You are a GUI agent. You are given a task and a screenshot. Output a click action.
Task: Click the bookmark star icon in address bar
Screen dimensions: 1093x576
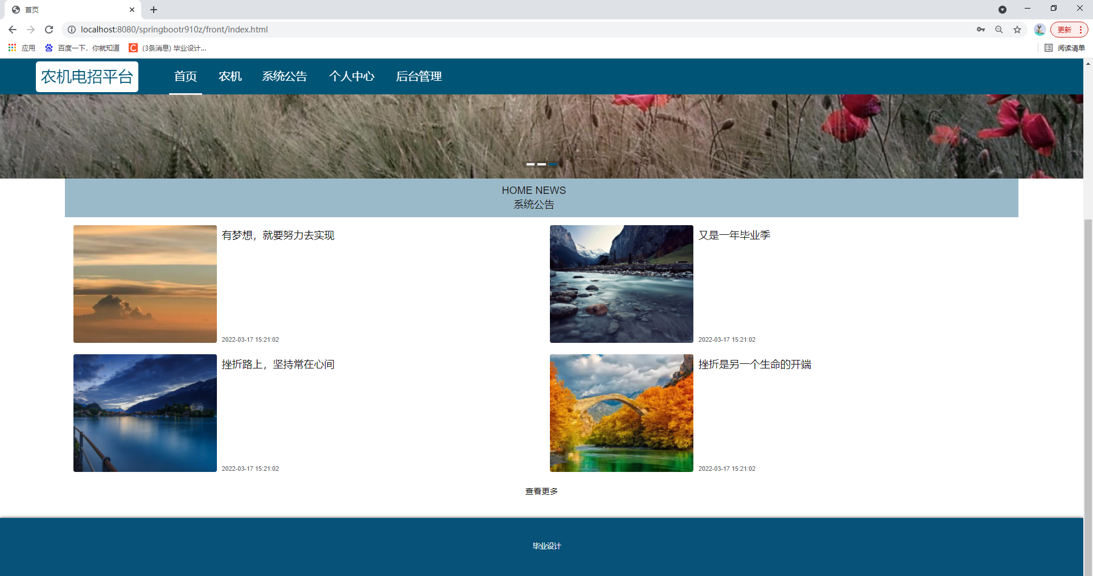(x=1017, y=30)
